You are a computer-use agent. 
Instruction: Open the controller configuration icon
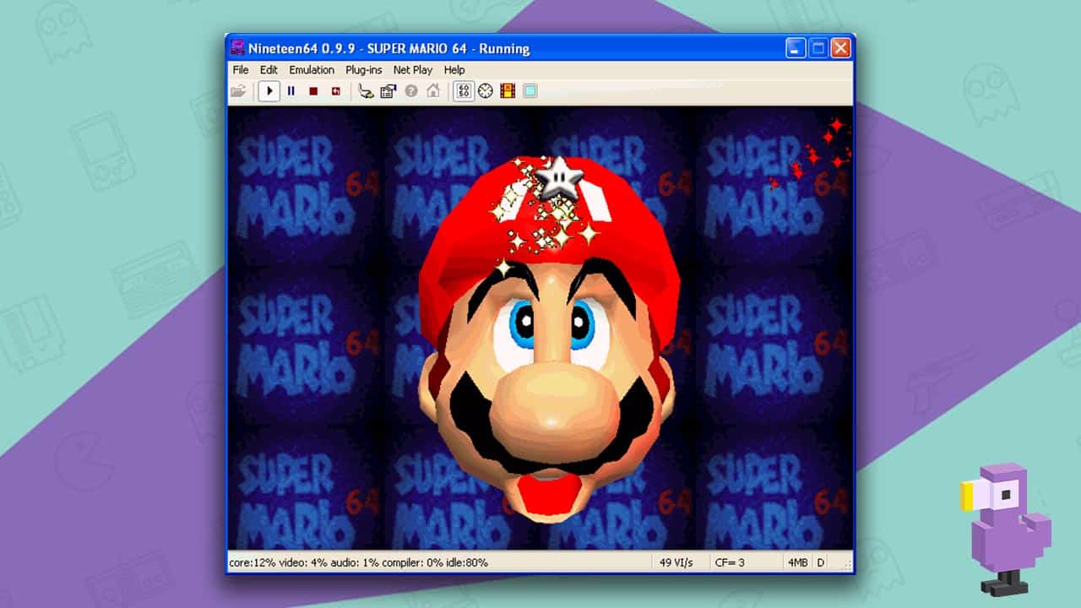(367, 90)
